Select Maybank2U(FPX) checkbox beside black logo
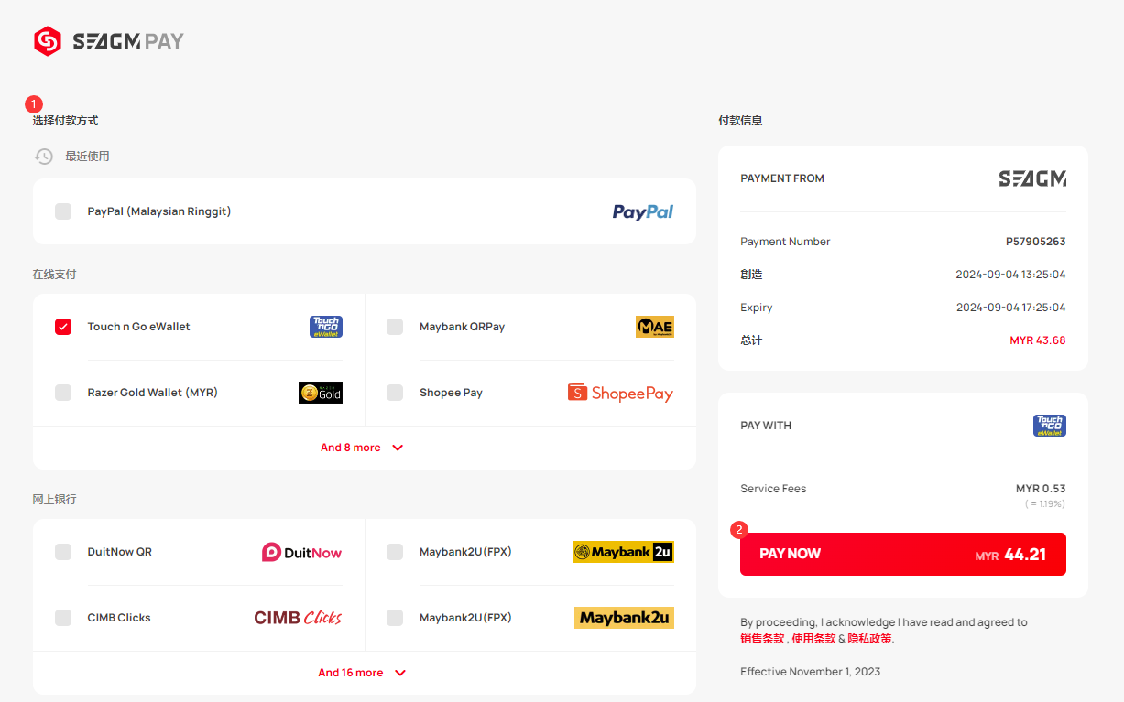Image resolution: width=1124 pixels, height=702 pixels. click(x=395, y=552)
